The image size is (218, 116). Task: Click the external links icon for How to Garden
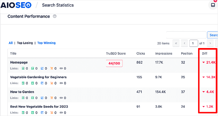42,98
